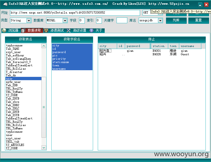
Task: Open the 浏览器 tab
Action: click(x=11, y=30)
